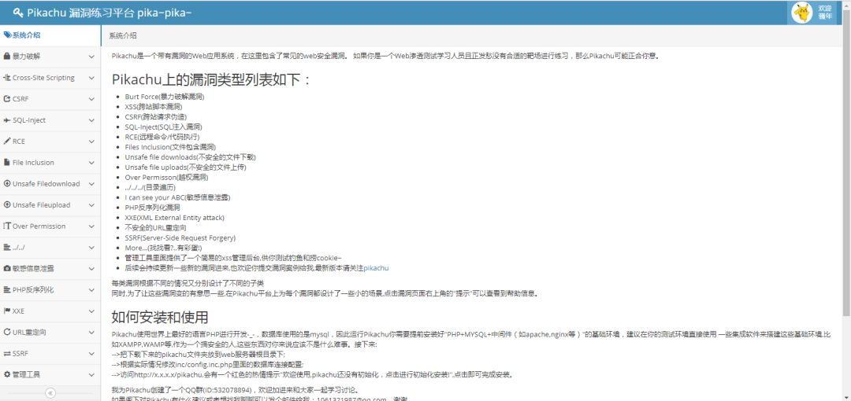
Task: Click the Unsafe Filedownload arrow icon
Action: click(x=7, y=184)
